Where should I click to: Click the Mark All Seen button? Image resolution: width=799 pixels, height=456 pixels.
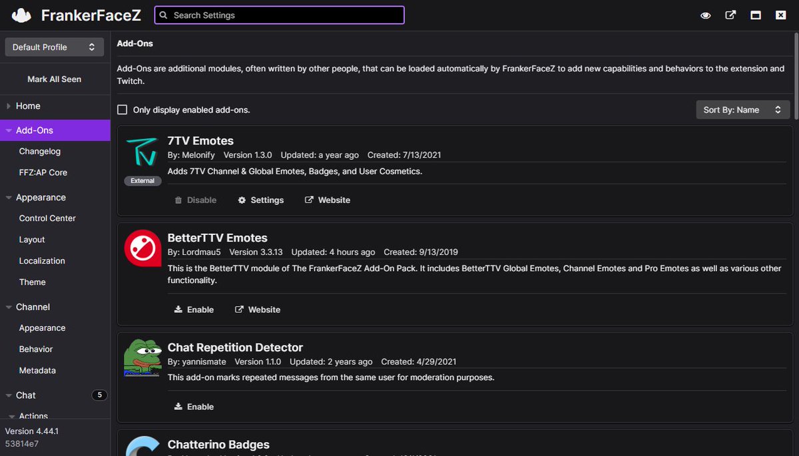(55, 79)
